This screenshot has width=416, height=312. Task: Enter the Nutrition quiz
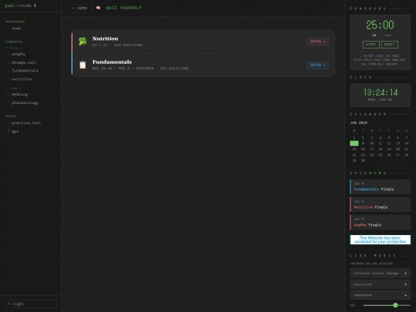(x=317, y=42)
